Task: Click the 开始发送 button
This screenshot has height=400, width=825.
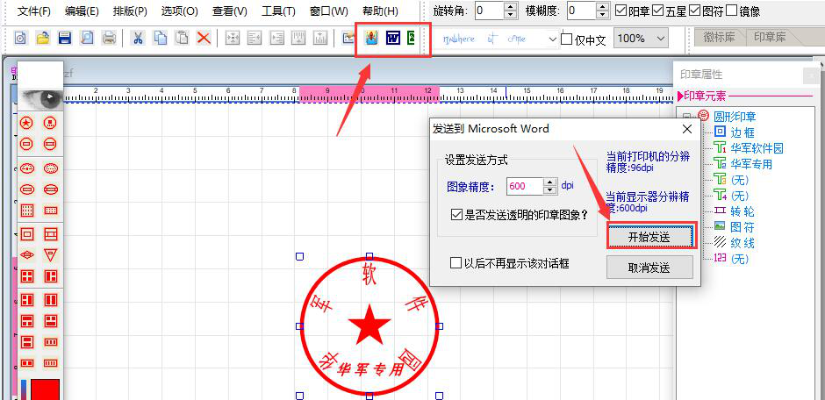Action: (x=649, y=237)
